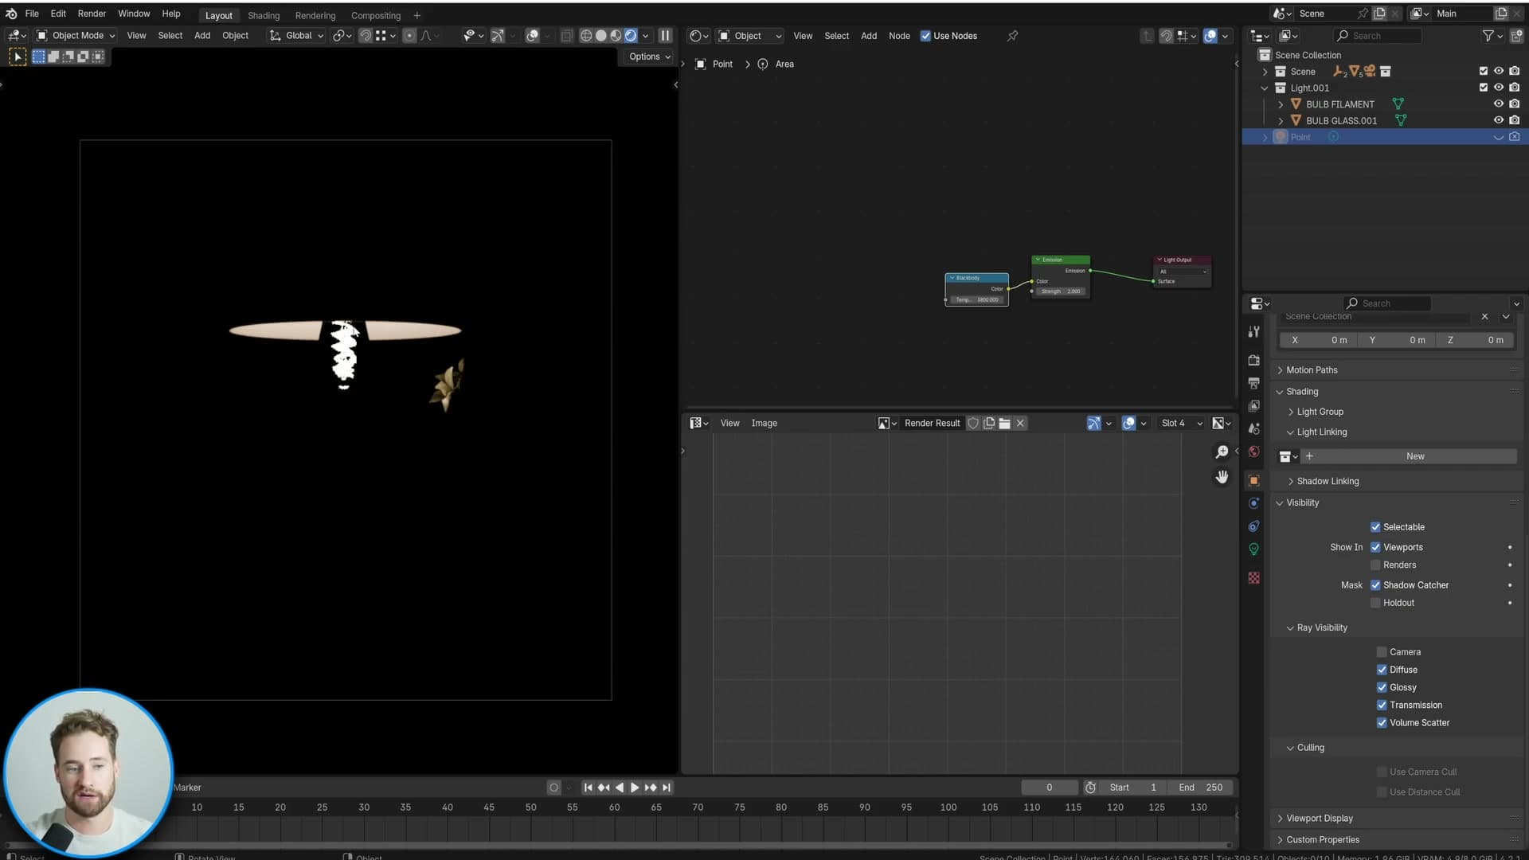Toggle snapping magnet in 3D viewport header
The image size is (1529, 860).
366,36
